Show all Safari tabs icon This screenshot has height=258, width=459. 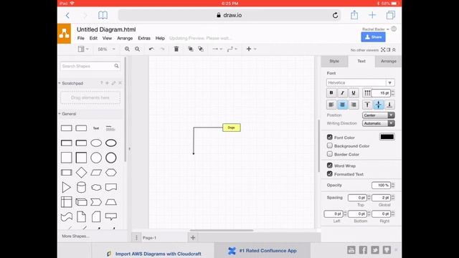click(390, 15)
